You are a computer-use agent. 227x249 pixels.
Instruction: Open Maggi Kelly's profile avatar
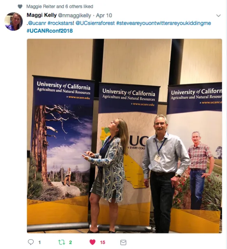click(14, 21)
